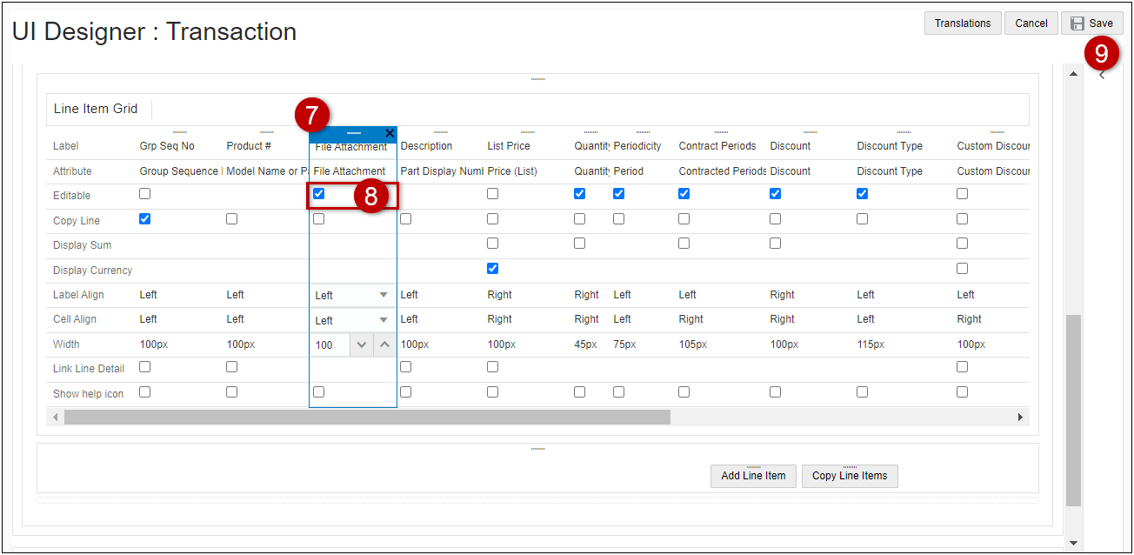Image resolution: width=1134 pixels, height=555 pixels.
Task: Uncheck Editable for Contract Periods
Action: 684,193
